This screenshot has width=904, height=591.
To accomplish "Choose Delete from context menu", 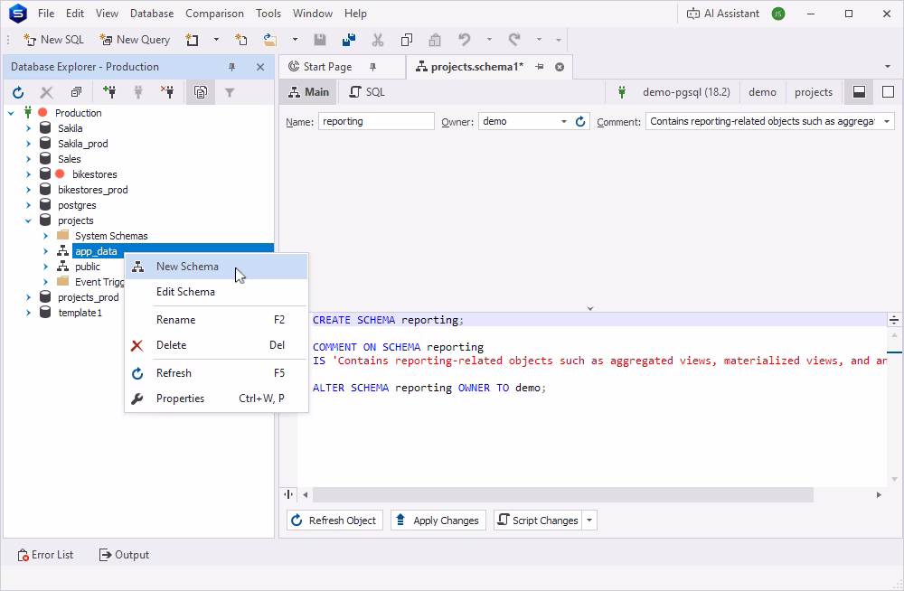I will 216,345.
